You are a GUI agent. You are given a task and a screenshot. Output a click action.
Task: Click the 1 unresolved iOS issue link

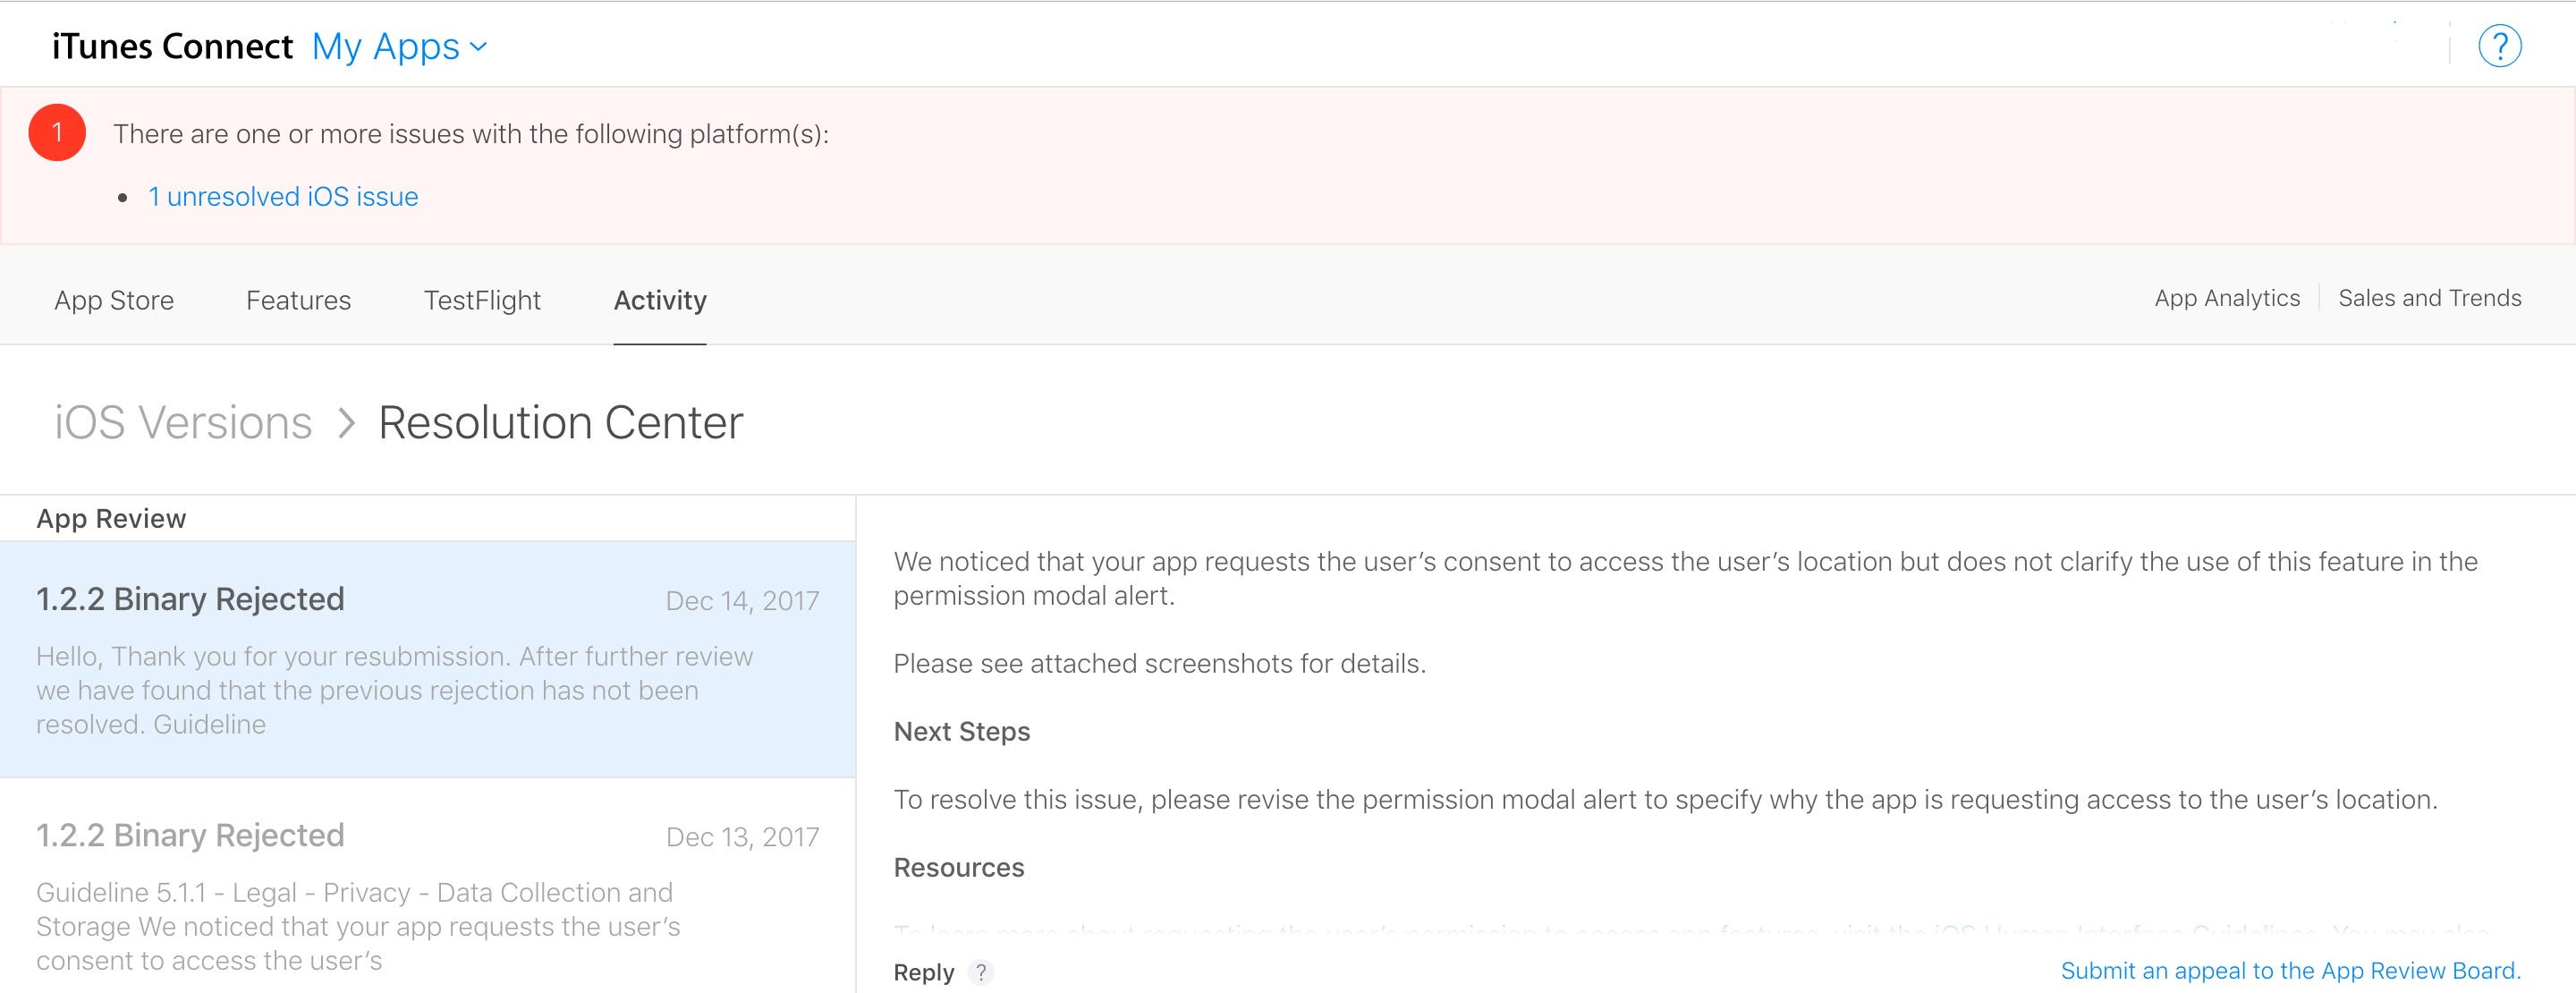pyautogui.click(x=283, y=196)
